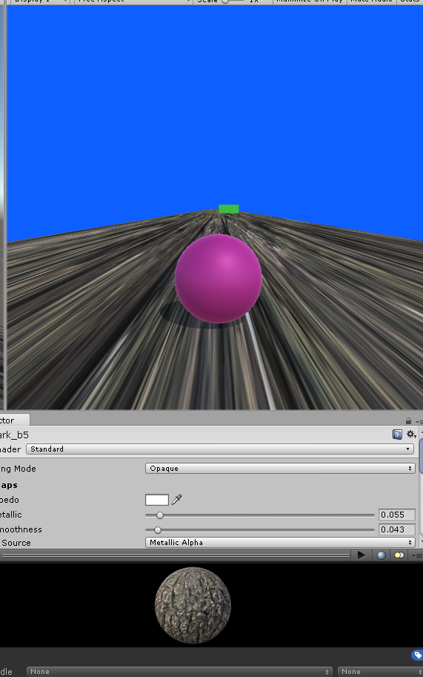Open the Inspector panel options menu

click(x=419, y=421)
